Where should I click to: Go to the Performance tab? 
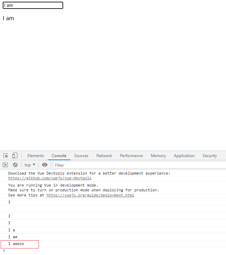pos(131,156)
